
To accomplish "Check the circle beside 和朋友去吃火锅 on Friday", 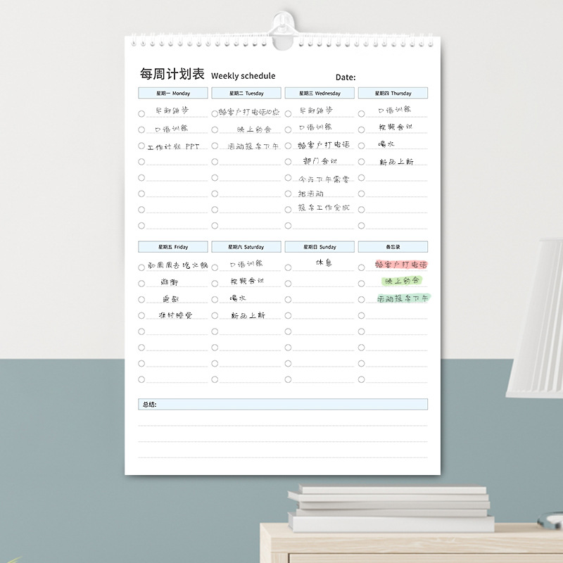I will (x=140, y=265).
